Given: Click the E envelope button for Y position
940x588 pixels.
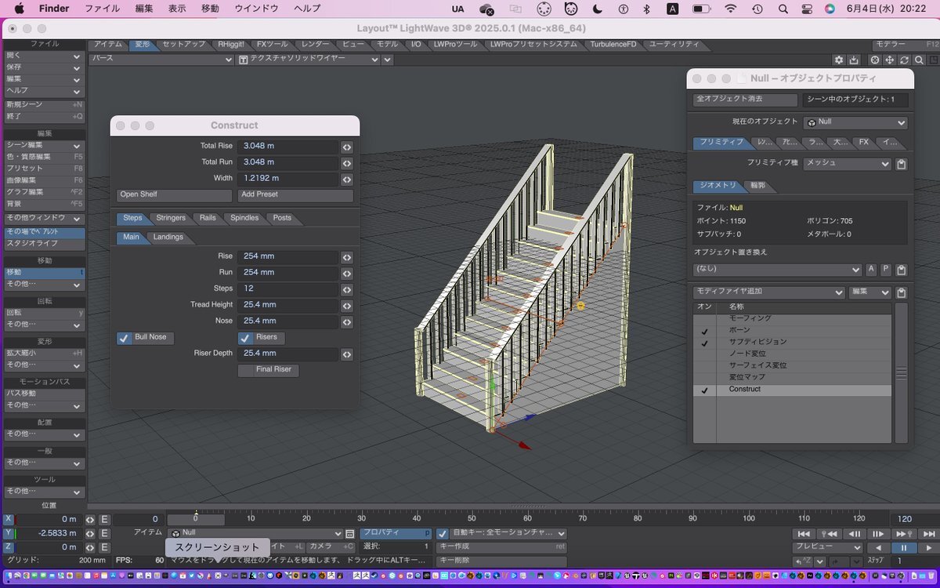Looking at the screenshot, I should 104,533.
